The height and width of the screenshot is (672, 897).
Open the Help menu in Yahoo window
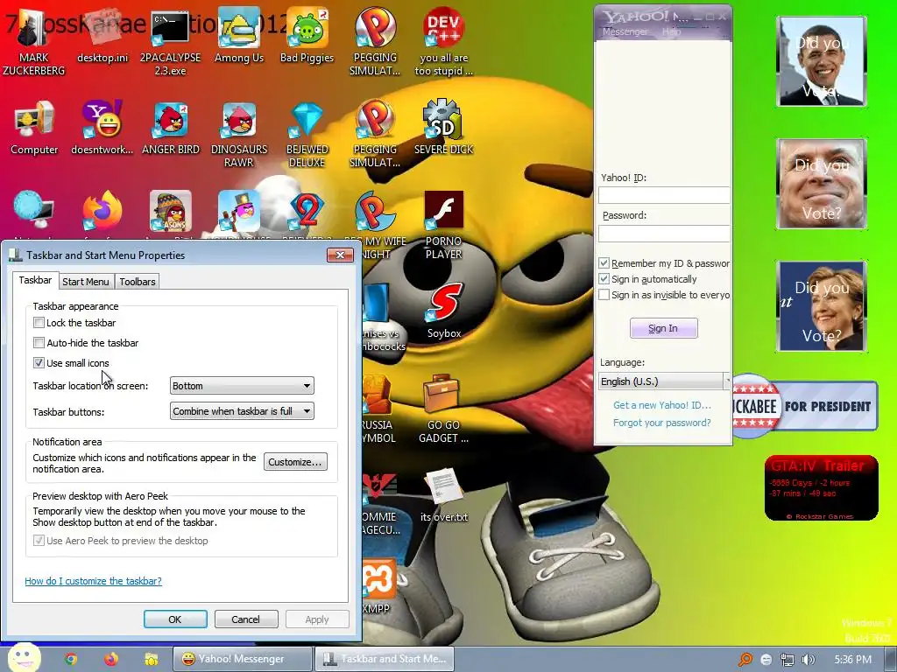[672, 32]
